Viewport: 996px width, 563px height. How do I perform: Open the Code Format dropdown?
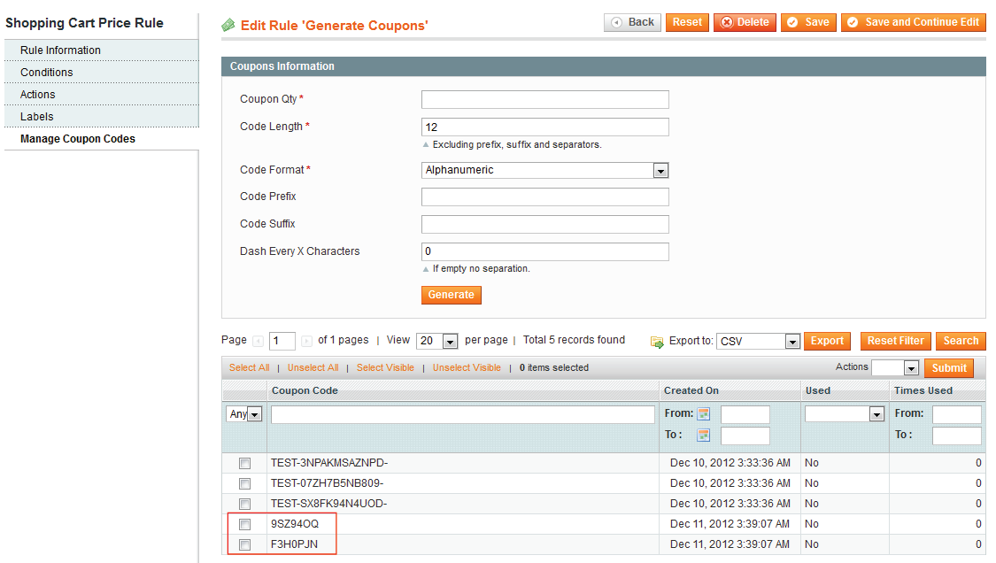pyautogui.click(x=544, y=170)
